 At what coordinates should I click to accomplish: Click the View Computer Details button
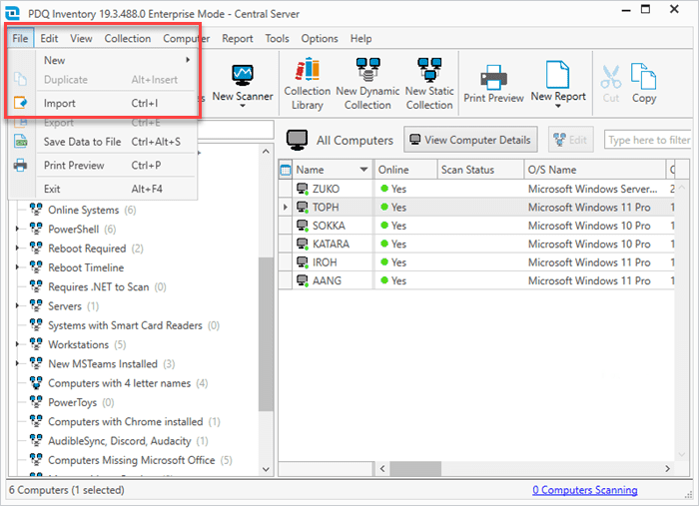[x=470, y=140]
